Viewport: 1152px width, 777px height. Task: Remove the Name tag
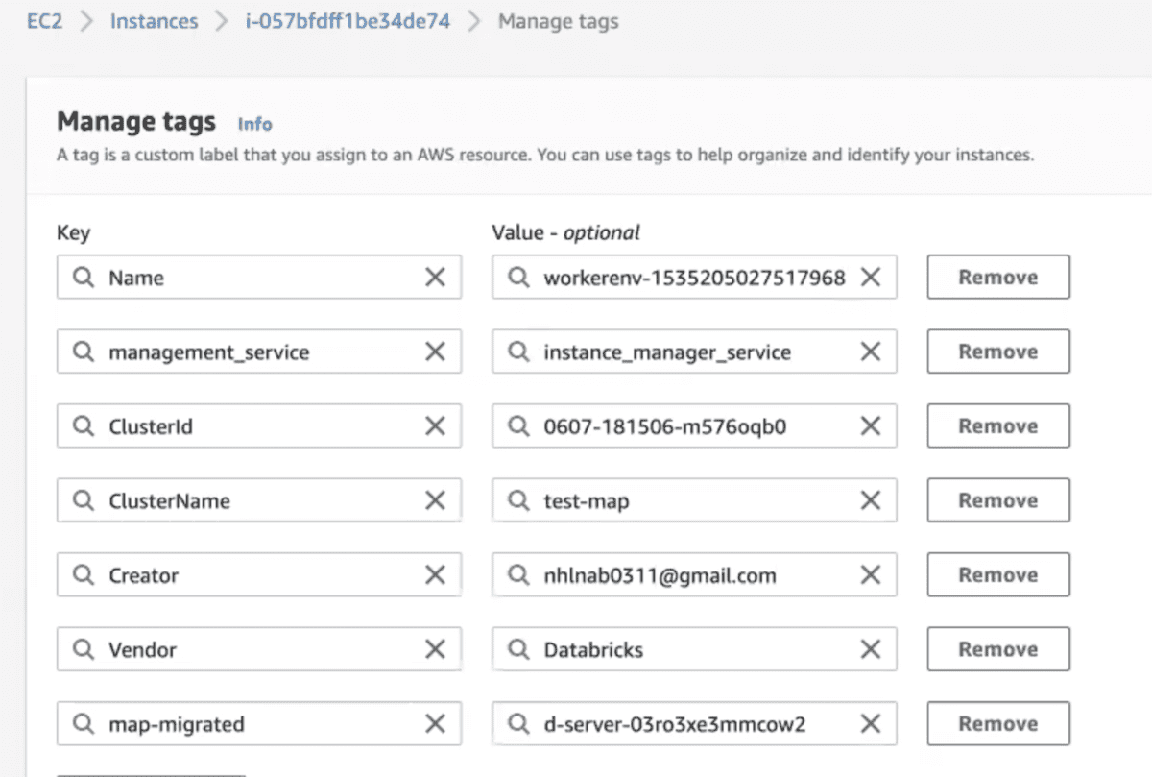(997, 278)
